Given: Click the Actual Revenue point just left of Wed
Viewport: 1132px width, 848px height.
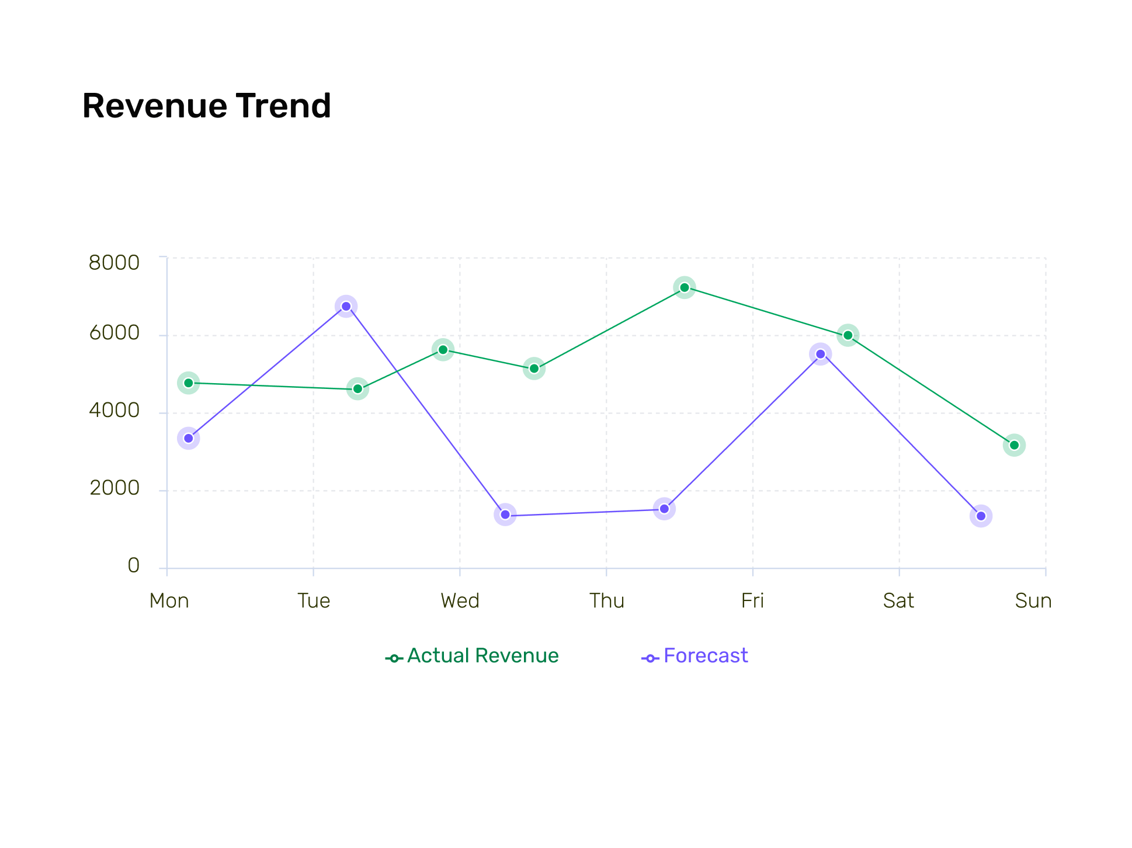Looking at the screenshot, I should [443, 350].
